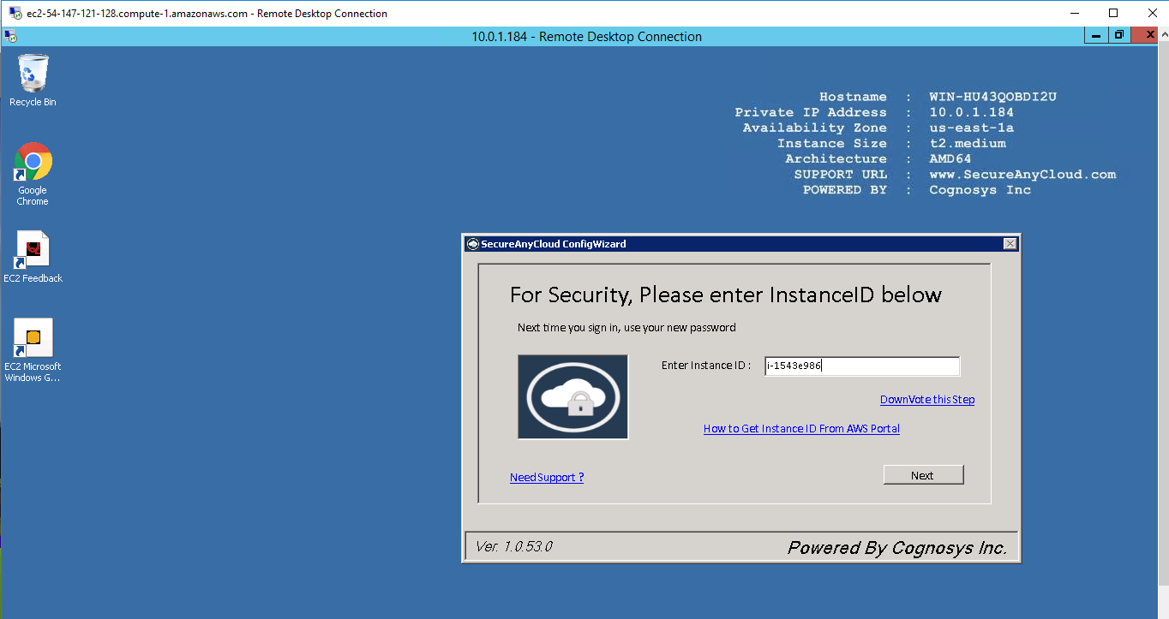Minimize the outer amazonaws Remote Desktop window
The image size is (1169, 619).
[1074, 14]
